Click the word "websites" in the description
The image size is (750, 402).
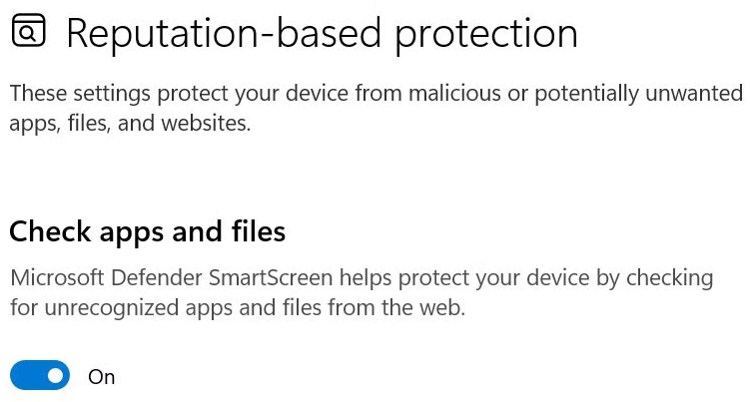pos(205,124)
